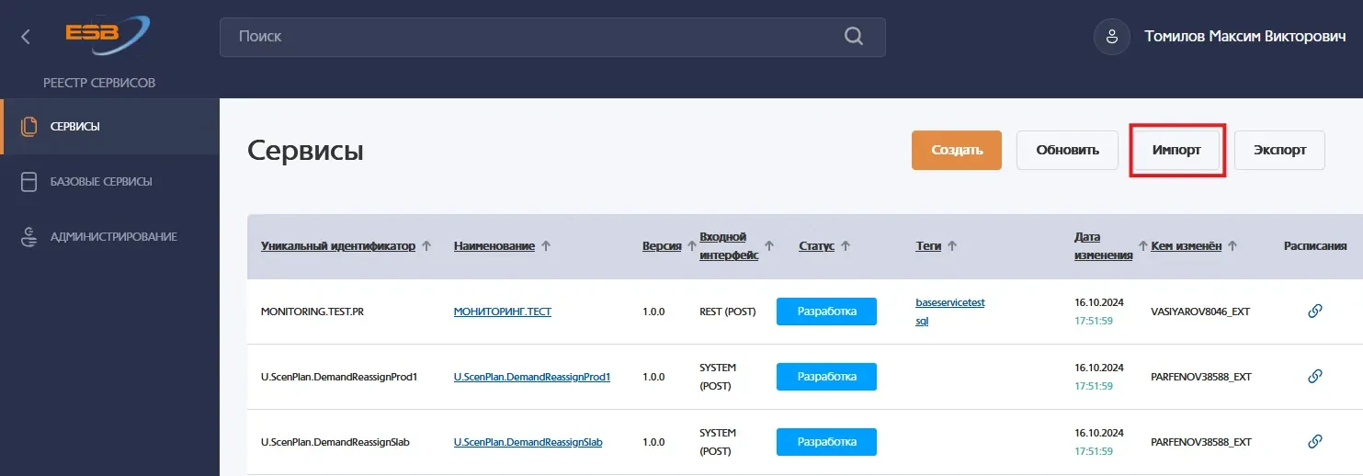Click the Уникальный идентификатор column header
This screenshot has height=476, width=1363.
338,246
